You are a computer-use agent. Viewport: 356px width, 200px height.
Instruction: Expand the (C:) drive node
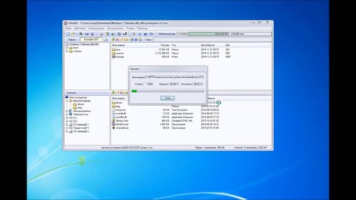(67, 118)
